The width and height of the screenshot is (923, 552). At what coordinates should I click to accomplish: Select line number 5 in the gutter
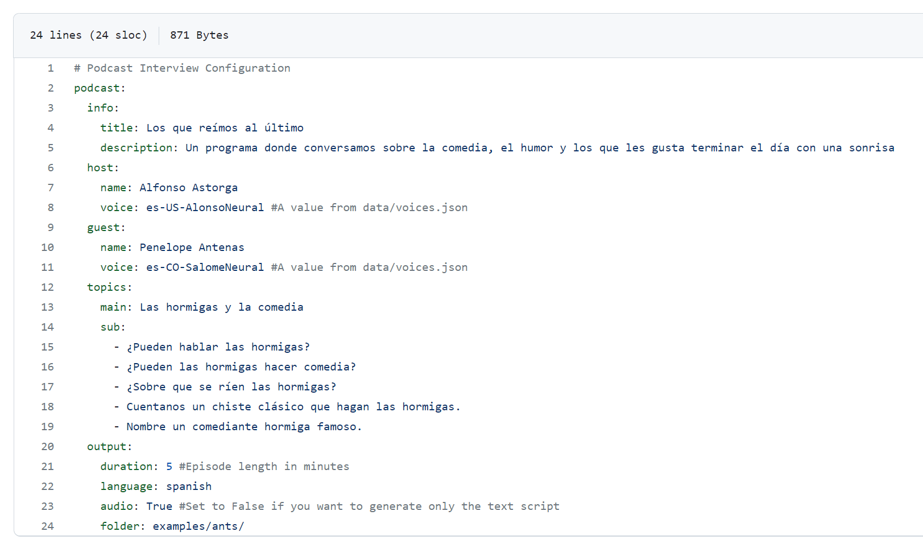(x=51, y=148)
